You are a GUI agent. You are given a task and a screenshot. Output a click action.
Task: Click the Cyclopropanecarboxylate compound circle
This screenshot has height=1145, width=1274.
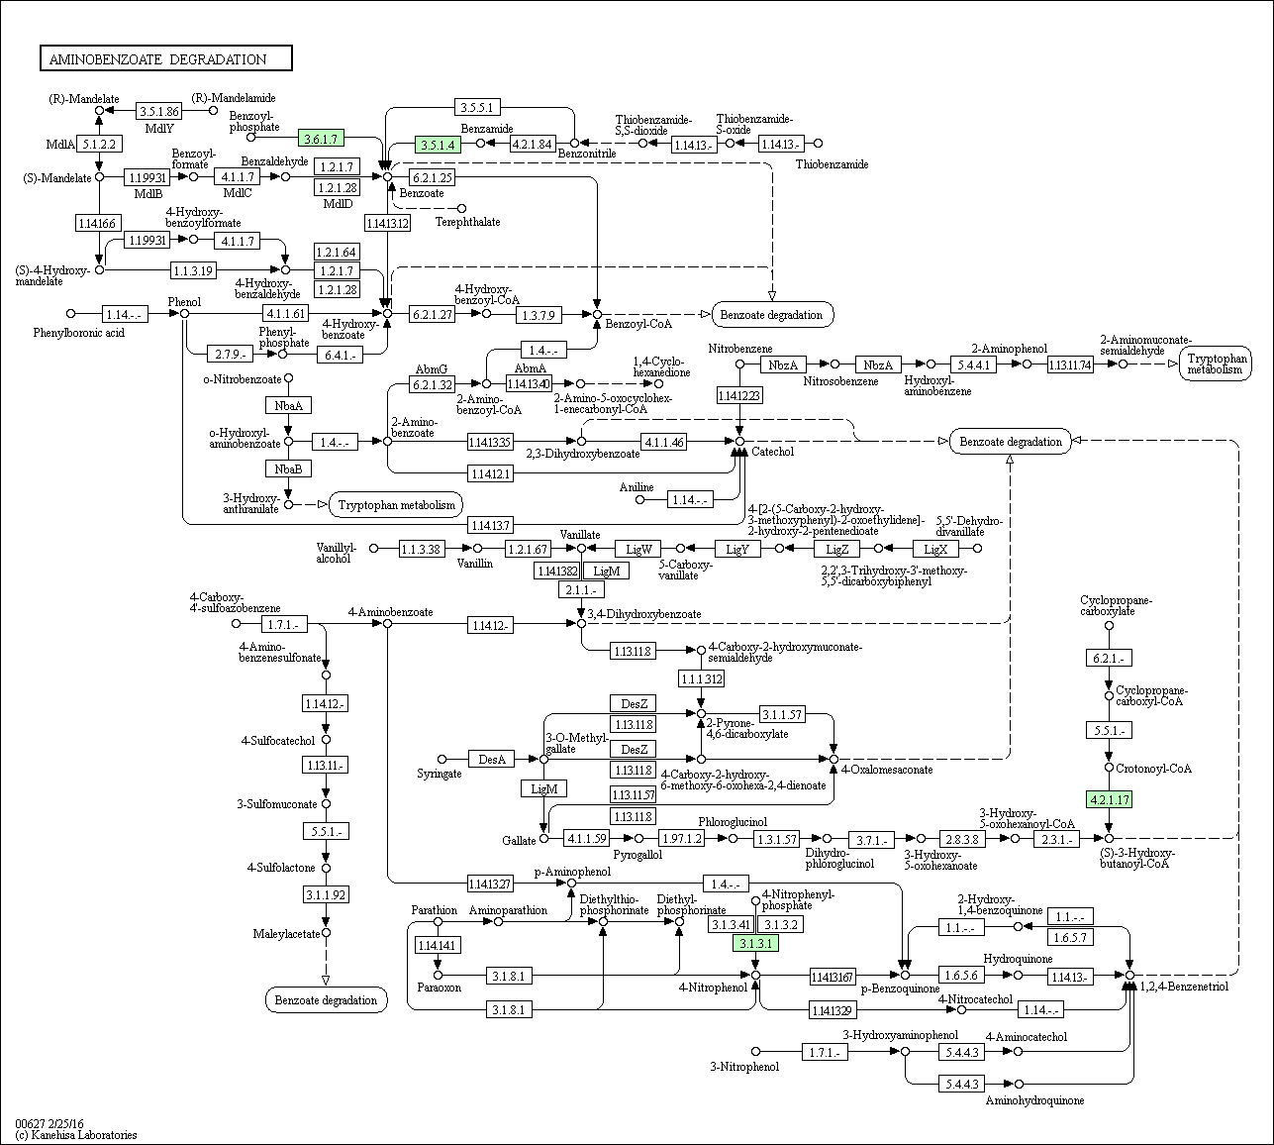tap(1109, 626)
